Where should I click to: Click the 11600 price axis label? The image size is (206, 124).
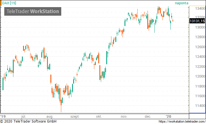tap(200, 96)
